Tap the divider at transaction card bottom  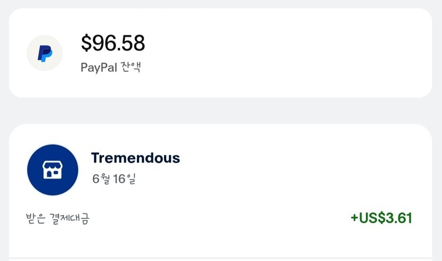tap(220, 258)
